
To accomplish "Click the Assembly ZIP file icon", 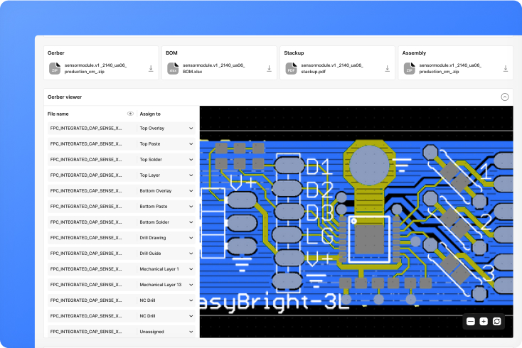I will click(x=409, y=68).
